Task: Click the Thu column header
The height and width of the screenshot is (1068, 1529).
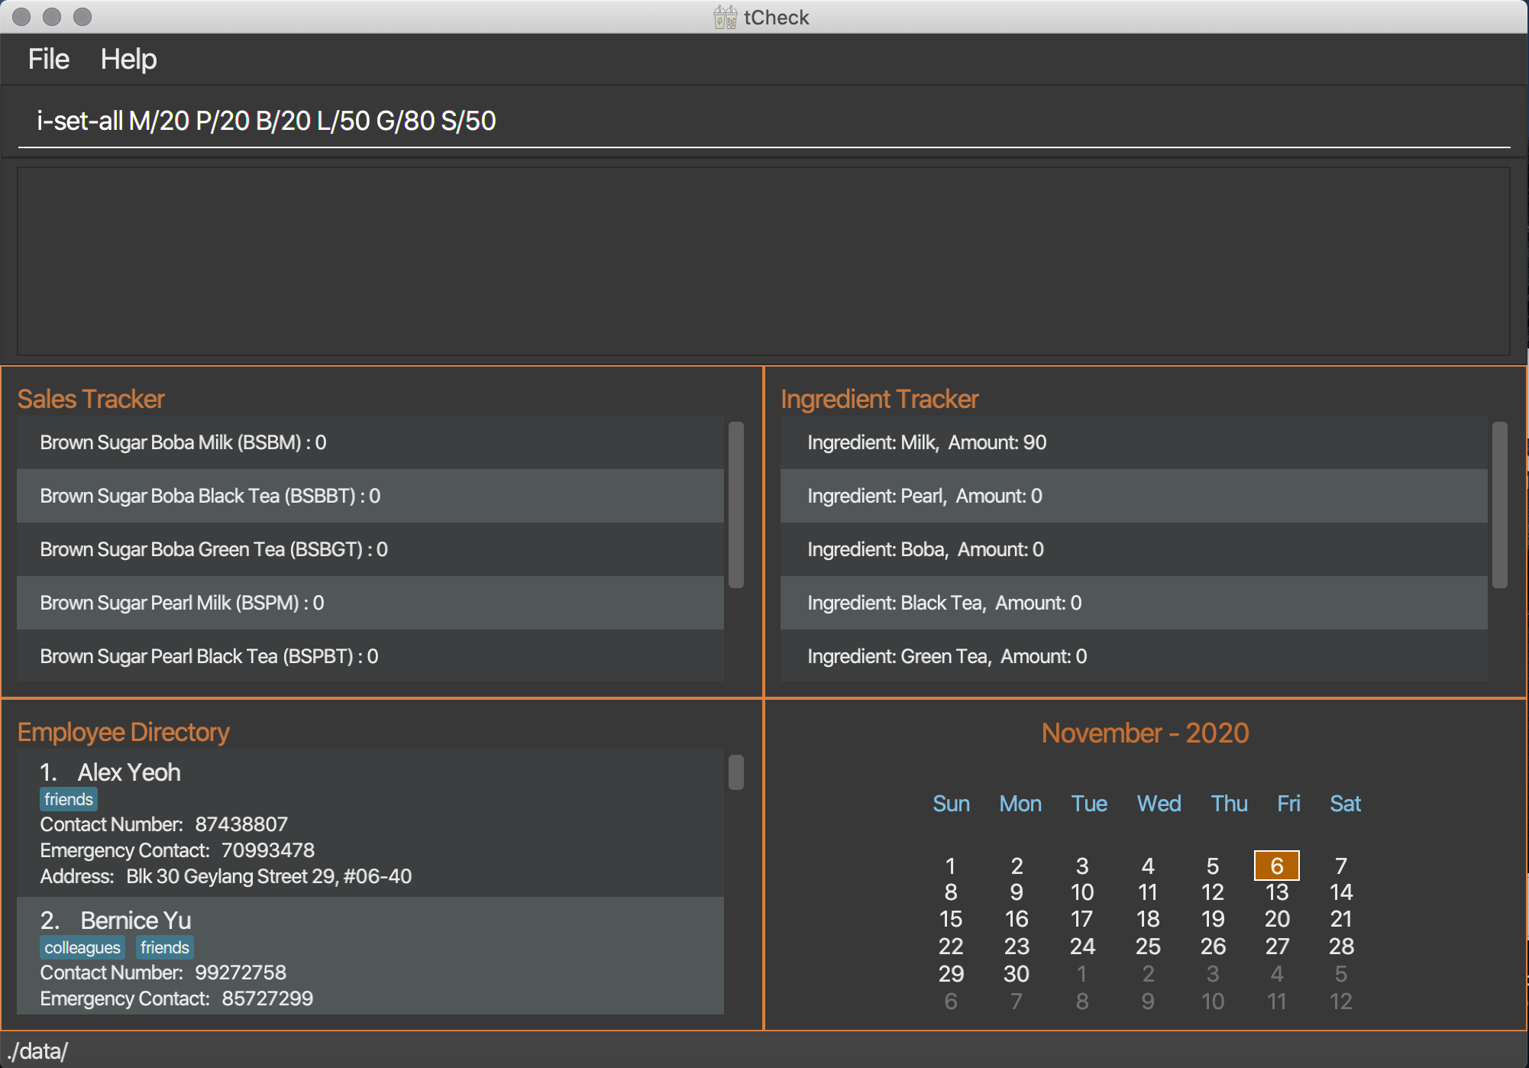Action: tap(1230, 804)
